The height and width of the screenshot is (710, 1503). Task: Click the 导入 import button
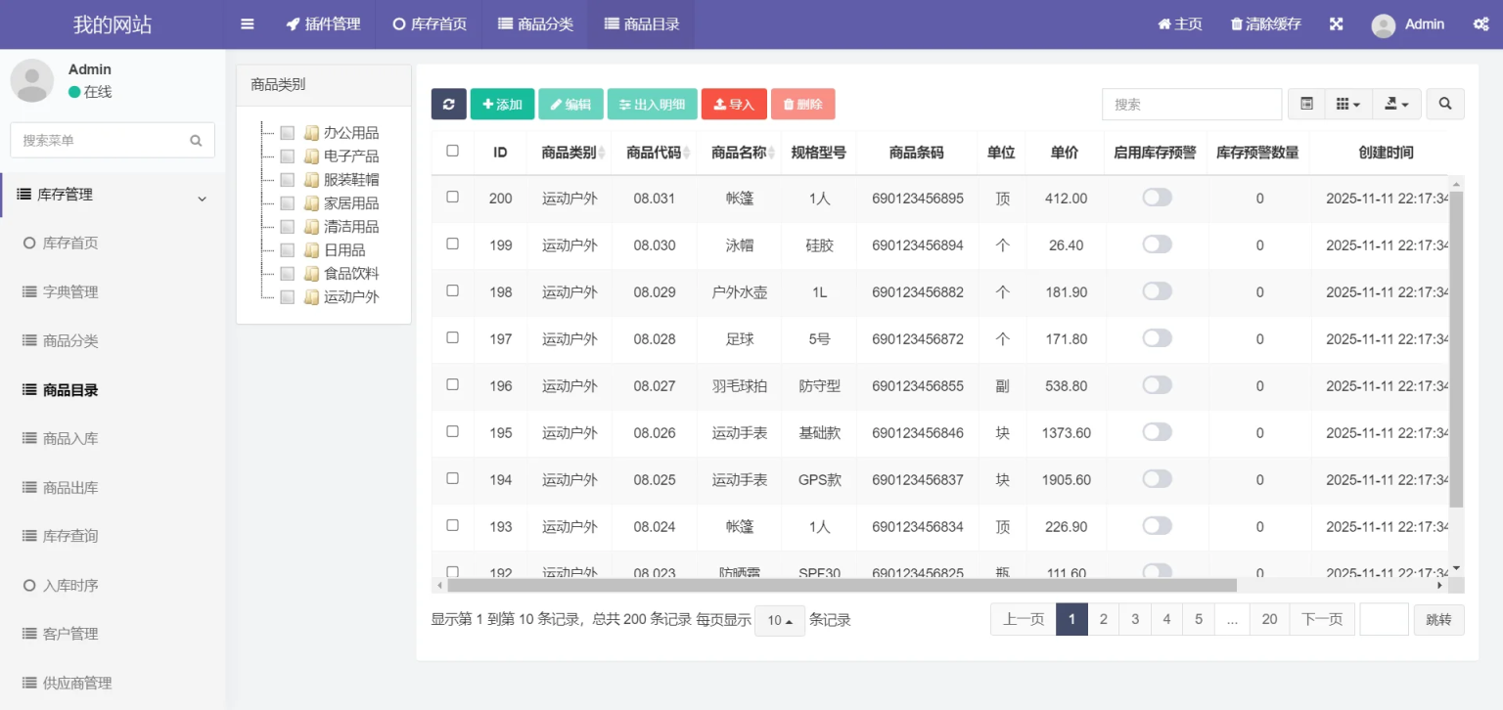tap(734, 104)
